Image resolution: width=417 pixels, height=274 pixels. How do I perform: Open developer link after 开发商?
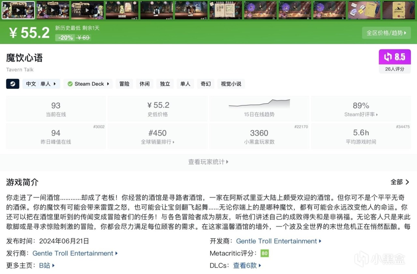[279, 241]
